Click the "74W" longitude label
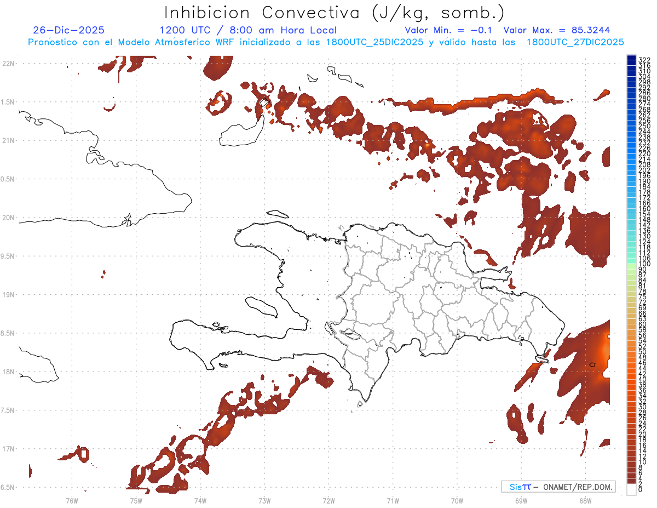The width and height of the screenshot is (657, 508). click(200, 500)
